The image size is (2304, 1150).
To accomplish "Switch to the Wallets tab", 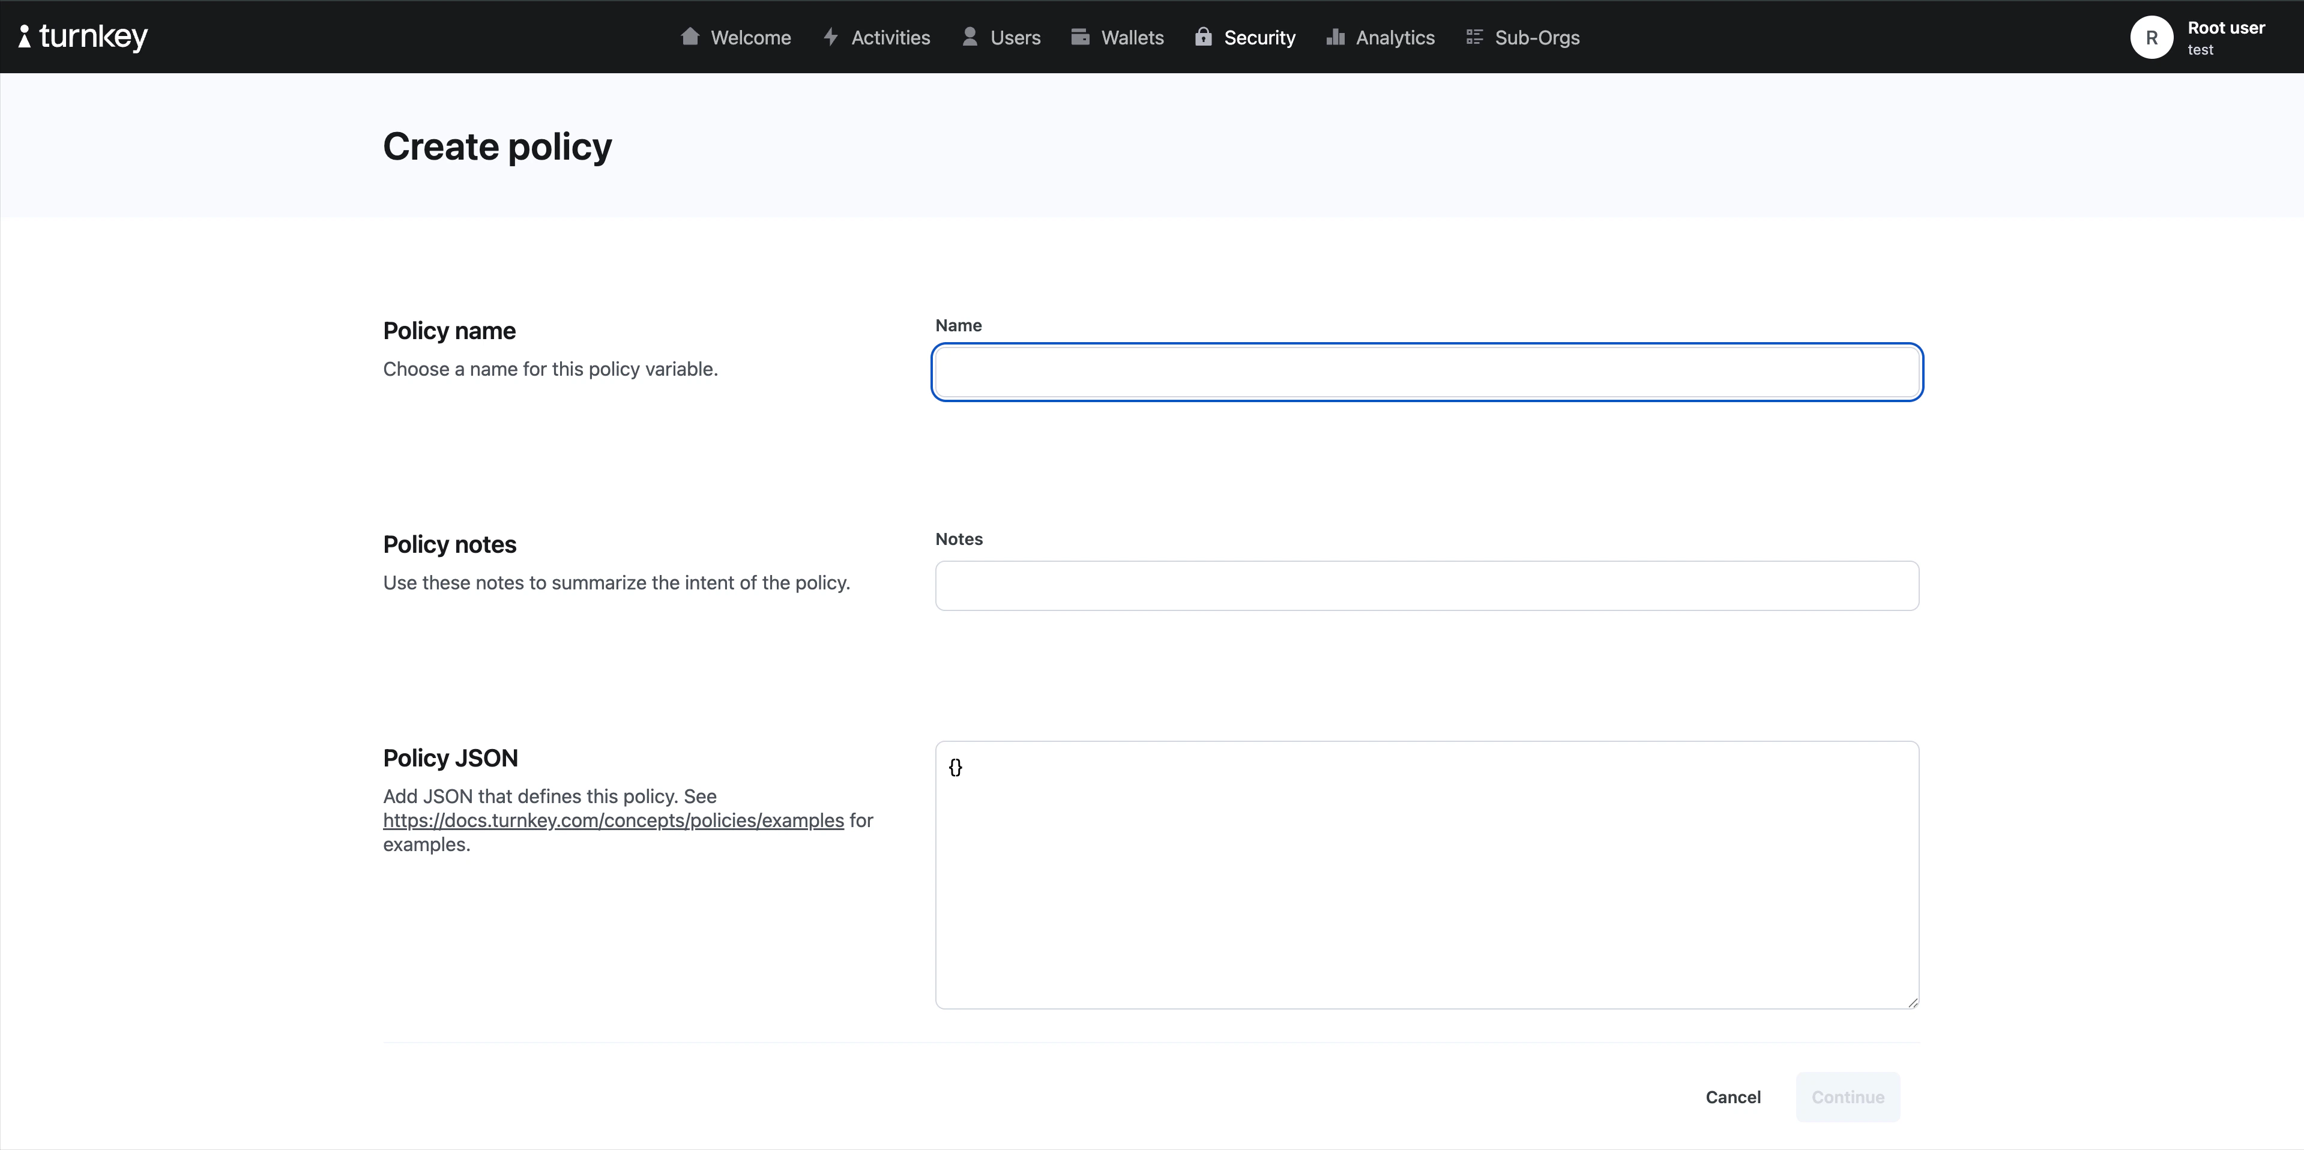I will point(1132,38).
